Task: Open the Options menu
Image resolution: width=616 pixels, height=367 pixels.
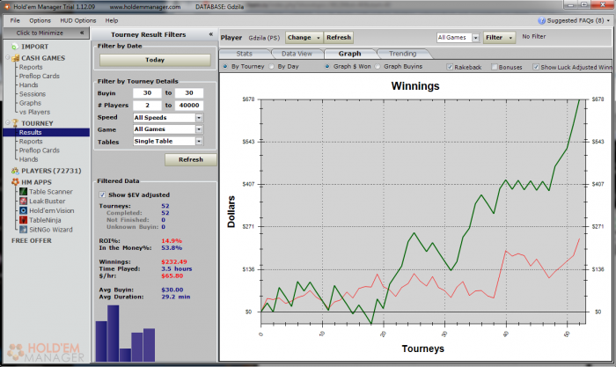Action: [x=40, y=20]
